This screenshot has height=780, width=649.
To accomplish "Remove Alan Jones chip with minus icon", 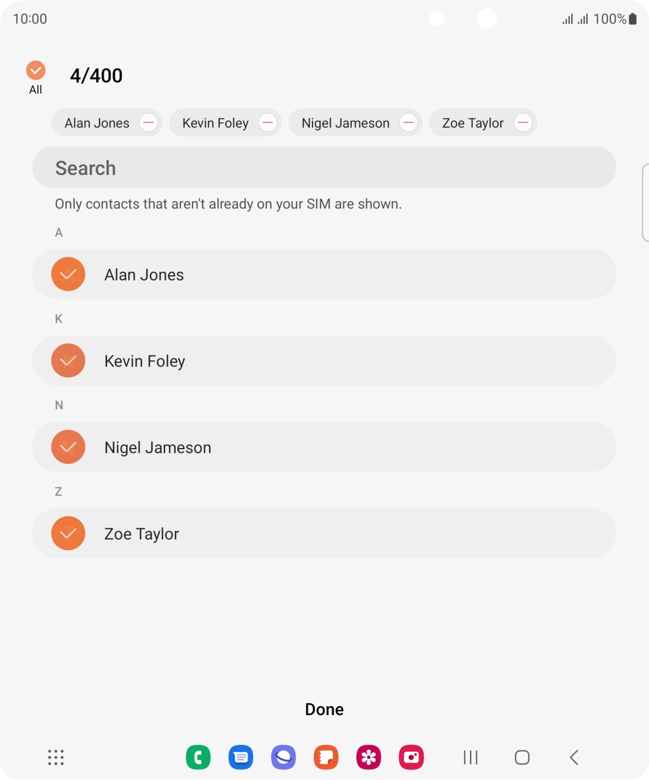I will click(149, 123).
